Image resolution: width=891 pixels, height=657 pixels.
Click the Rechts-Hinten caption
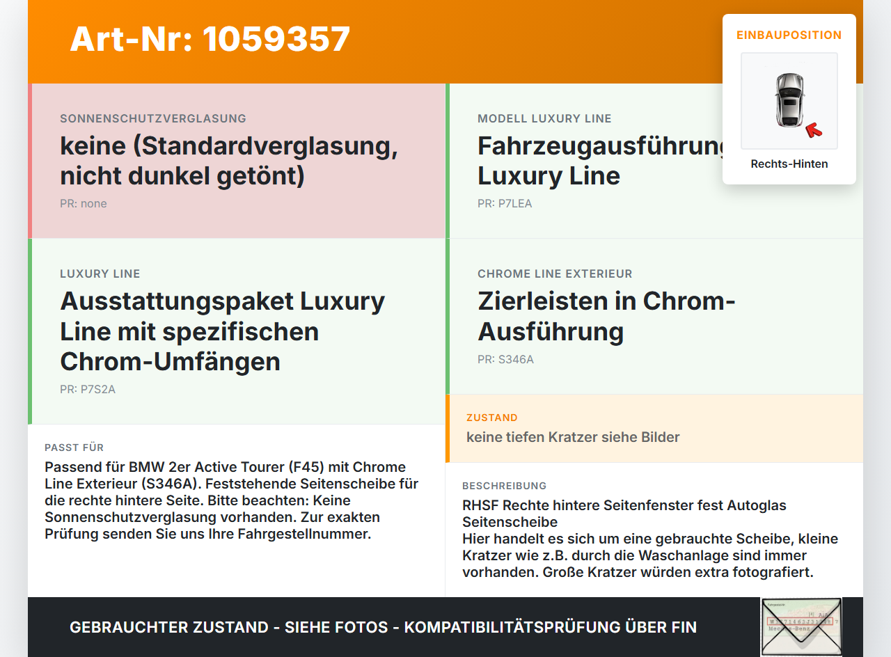coord(789,164)
